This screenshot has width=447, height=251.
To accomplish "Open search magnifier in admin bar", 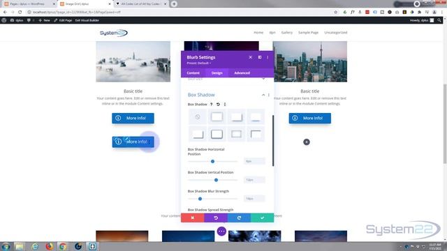I will pos(439,20).
